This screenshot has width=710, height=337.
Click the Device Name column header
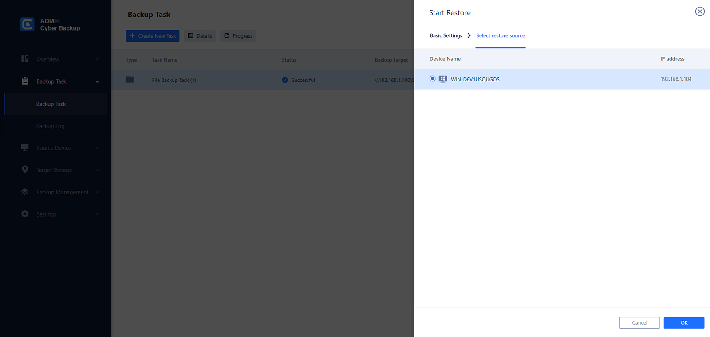tap(445, 59)
